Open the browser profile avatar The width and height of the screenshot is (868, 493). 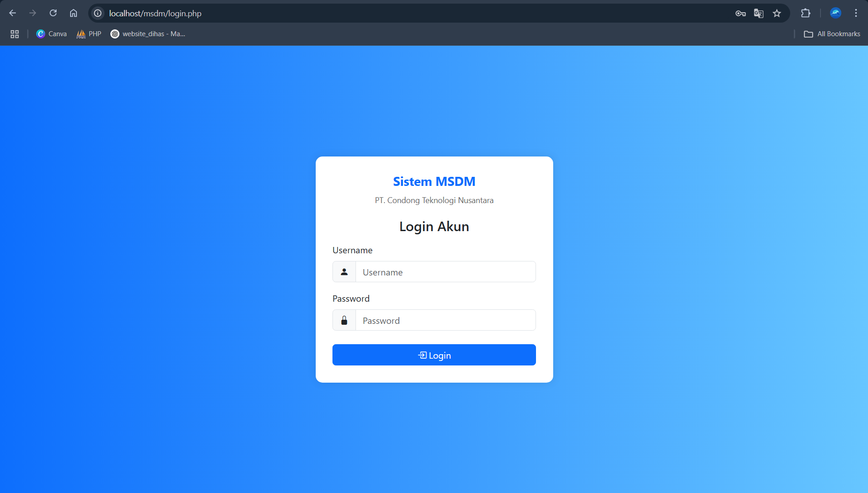[x=835, y=13]
